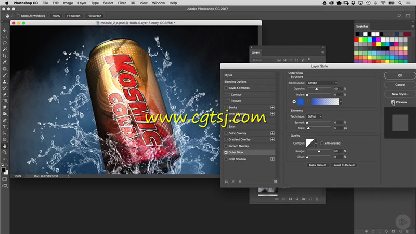Expand status bar info arrow

click(69, 176)
